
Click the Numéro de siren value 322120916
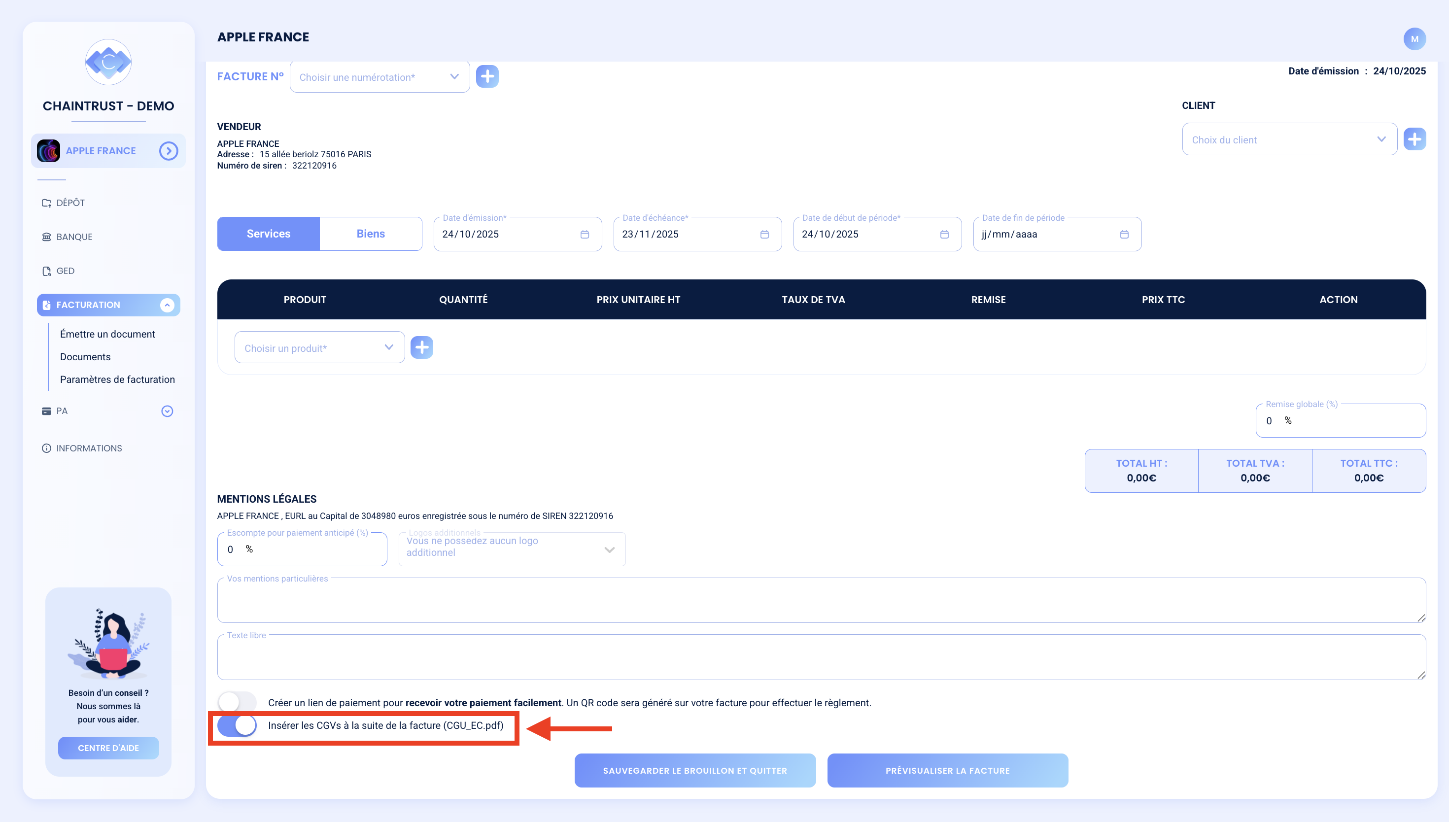pyautogui.click(x=314, y=166)
